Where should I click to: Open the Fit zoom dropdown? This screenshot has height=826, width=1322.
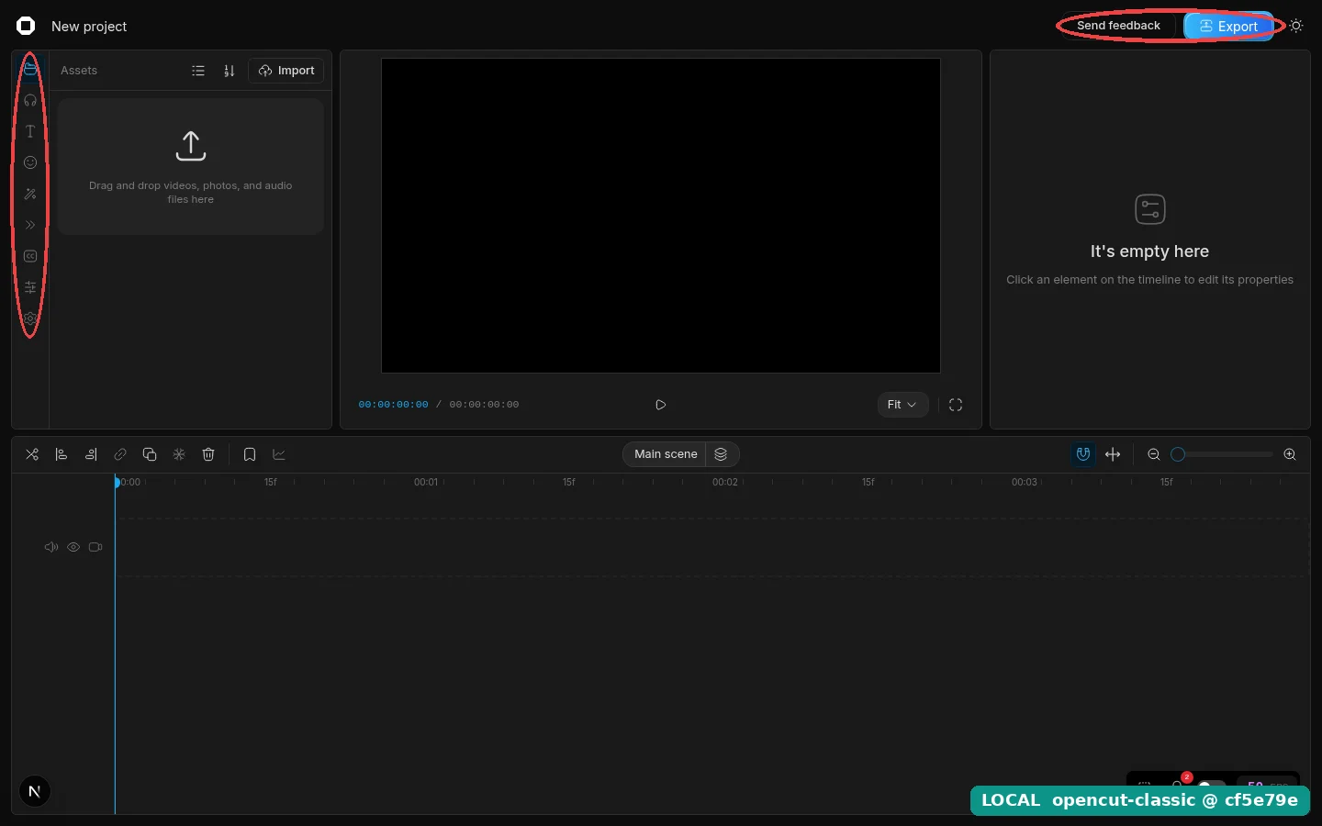[902, 405]
